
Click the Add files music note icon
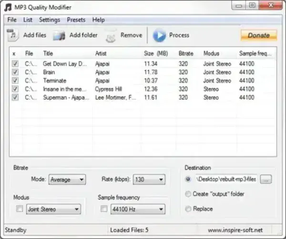13,35
